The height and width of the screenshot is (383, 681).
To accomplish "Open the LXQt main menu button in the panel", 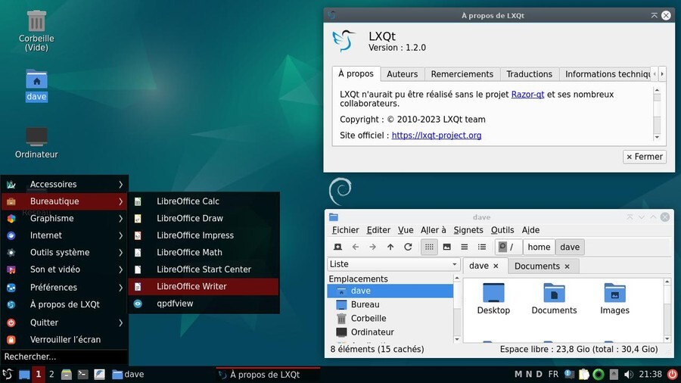I will 8,375.
